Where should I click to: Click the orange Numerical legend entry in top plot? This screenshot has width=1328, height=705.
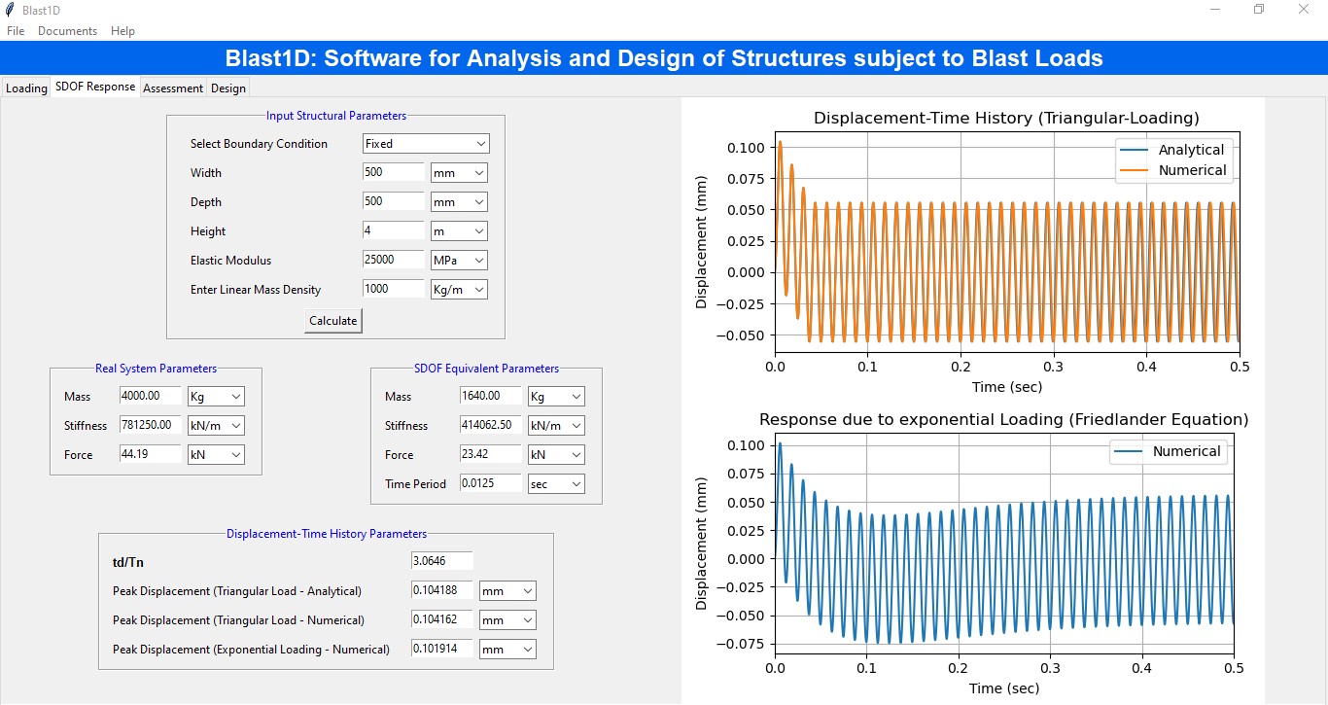(1174, 170)
